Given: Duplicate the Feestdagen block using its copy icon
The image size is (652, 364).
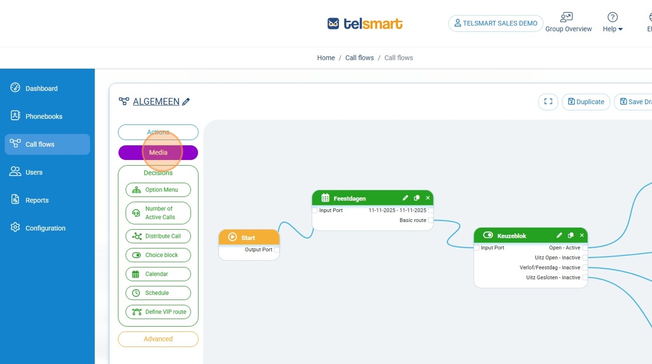Looking at the screenshot, I should [x=416, y=198].
